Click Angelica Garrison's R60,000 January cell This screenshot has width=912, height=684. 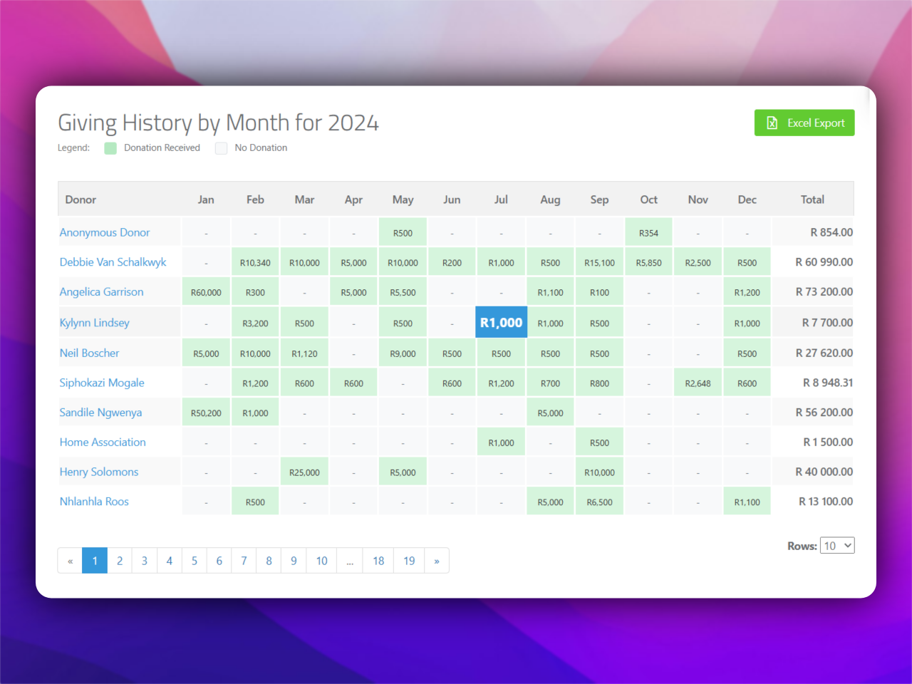pos(206,292)
